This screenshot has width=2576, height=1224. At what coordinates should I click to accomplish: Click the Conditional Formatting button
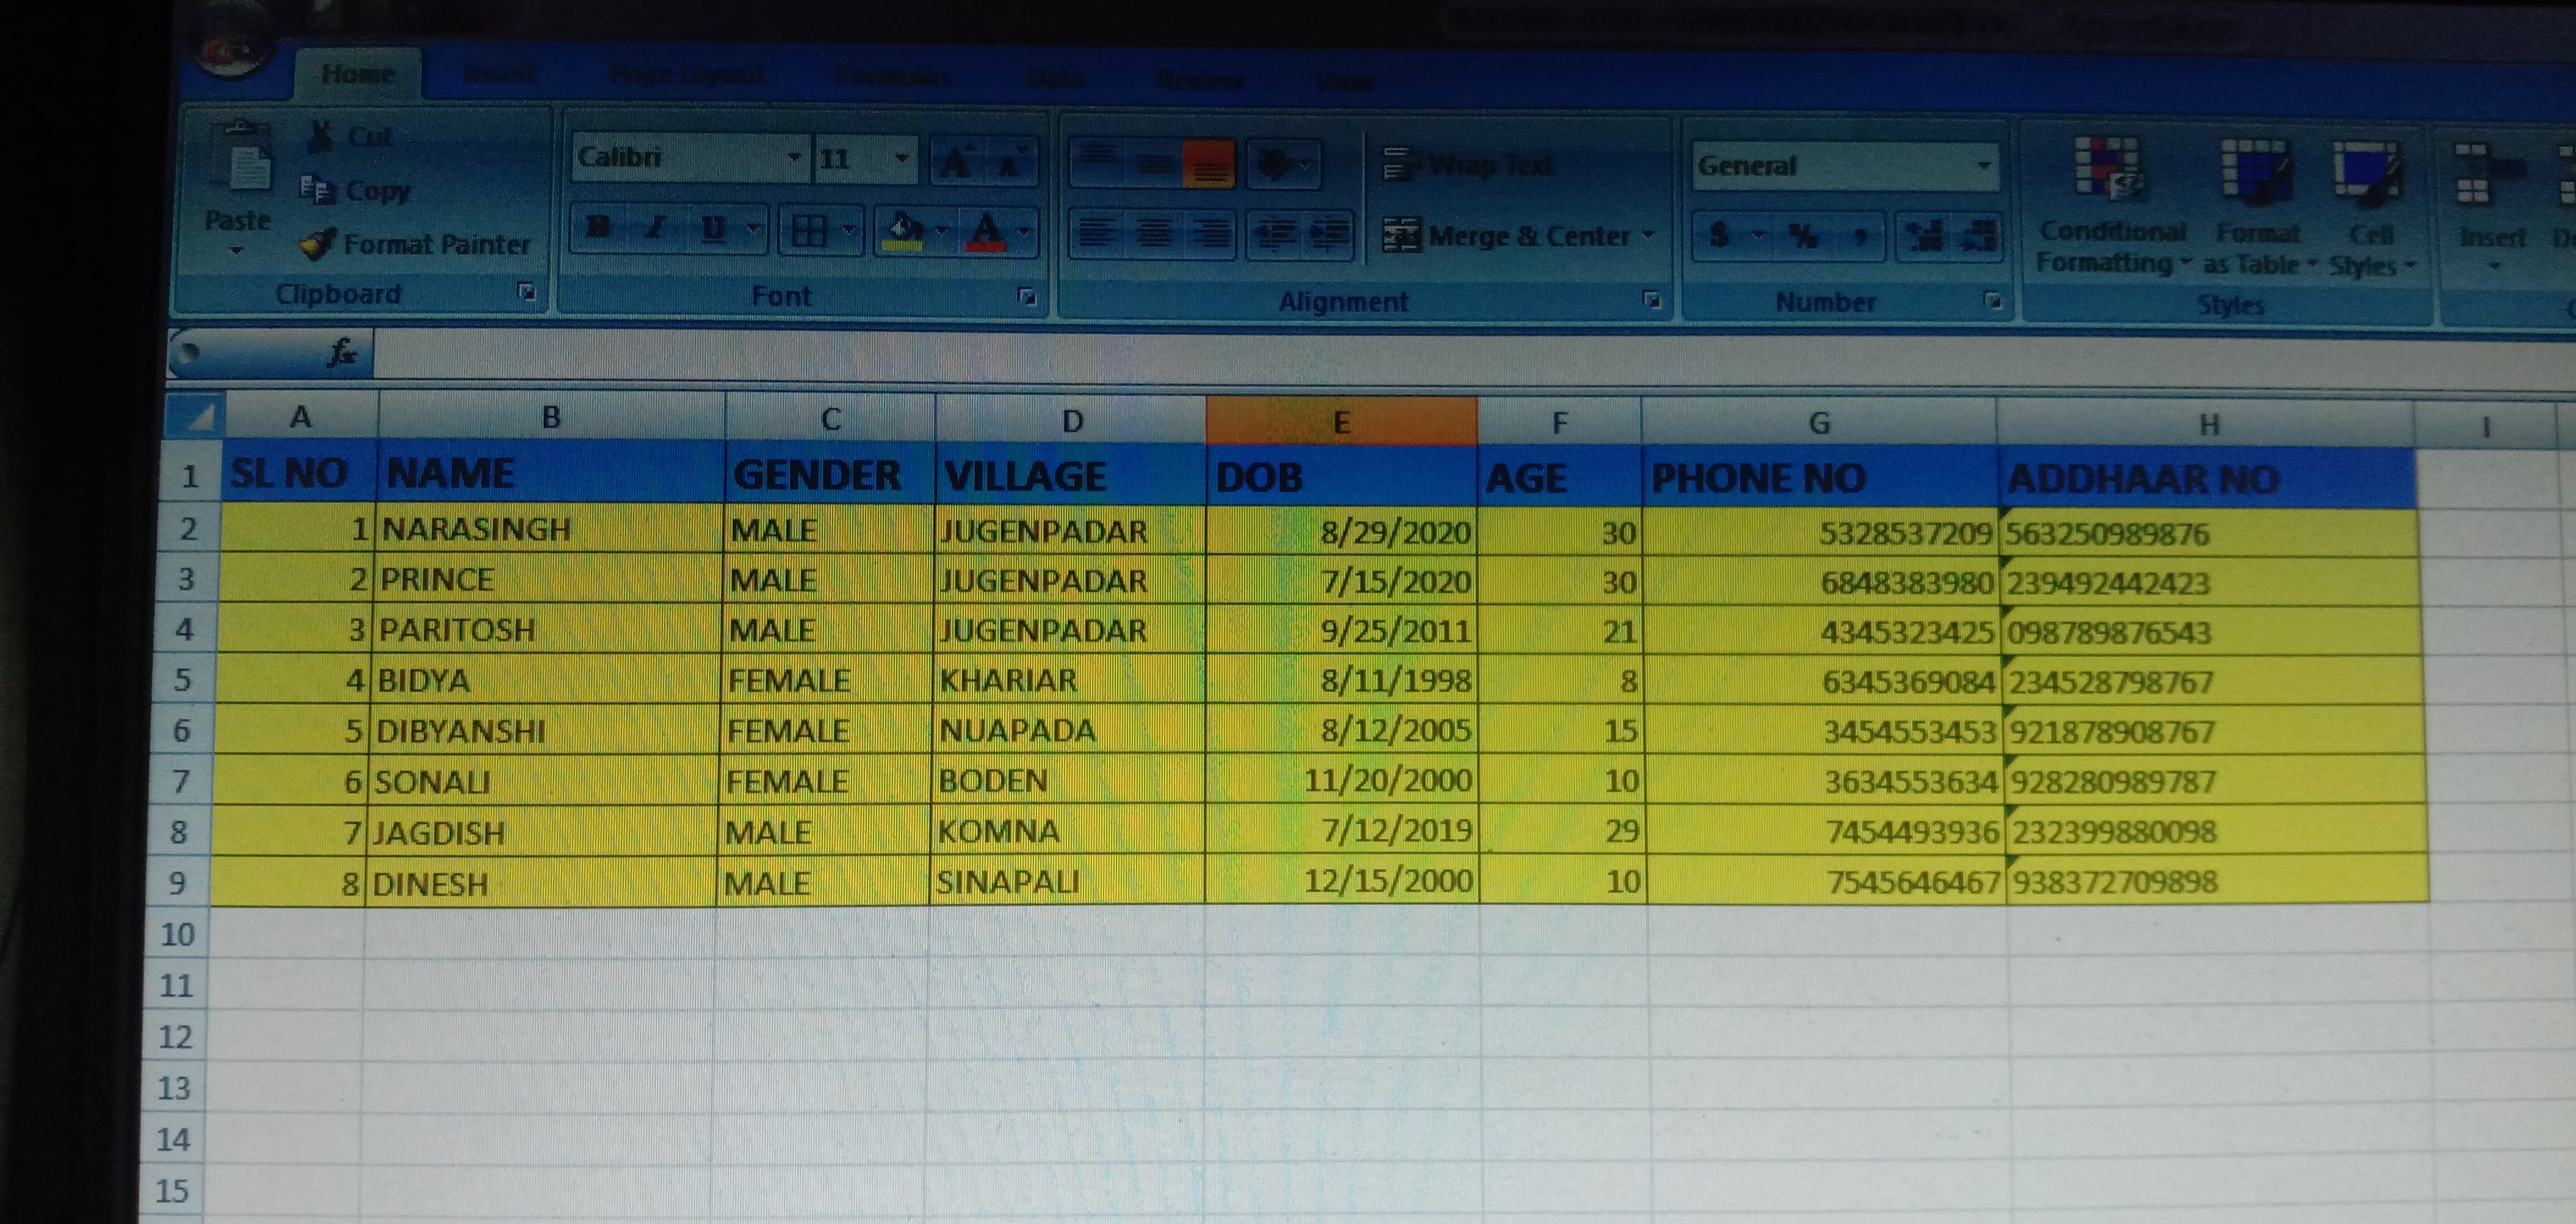tap(2111, 205)
